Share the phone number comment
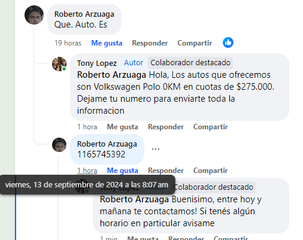Screen dimensions: 303x240 (x=211, y=171)
